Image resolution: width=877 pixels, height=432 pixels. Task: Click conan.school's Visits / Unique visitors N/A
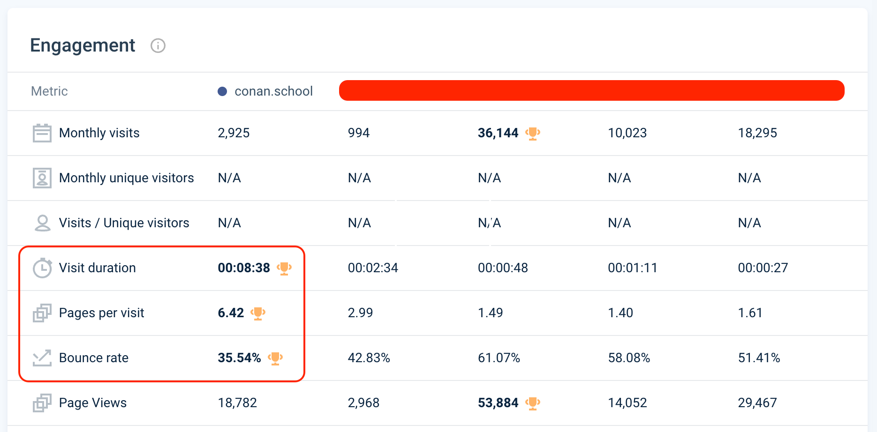229,223
